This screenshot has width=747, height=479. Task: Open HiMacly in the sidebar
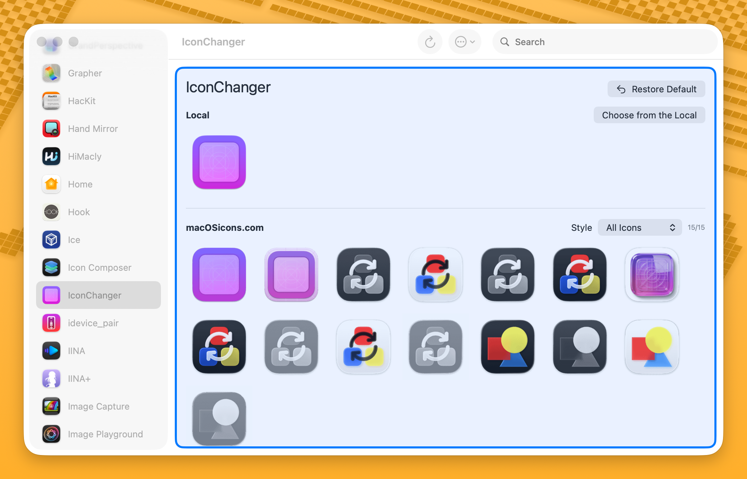(84, 157)
